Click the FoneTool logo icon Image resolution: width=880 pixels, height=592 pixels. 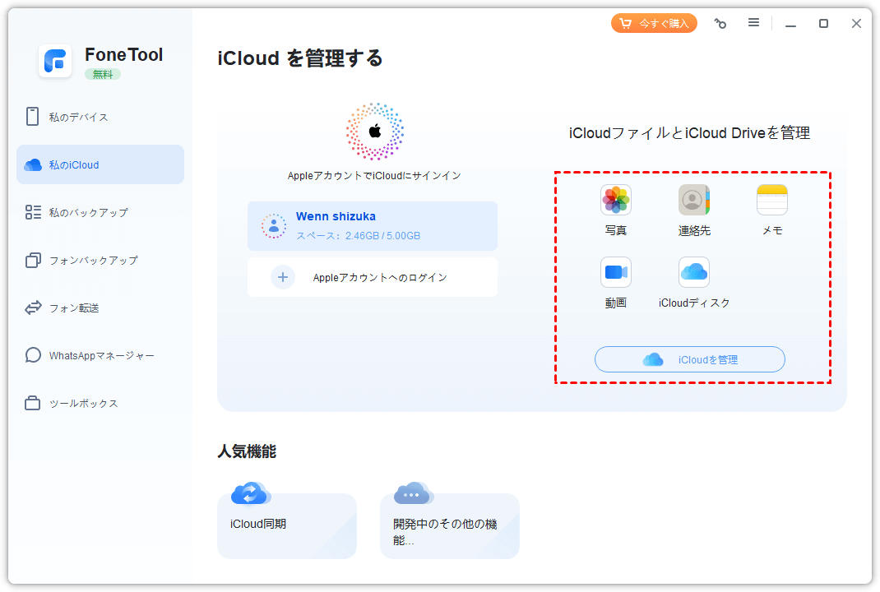coord(56,62)
